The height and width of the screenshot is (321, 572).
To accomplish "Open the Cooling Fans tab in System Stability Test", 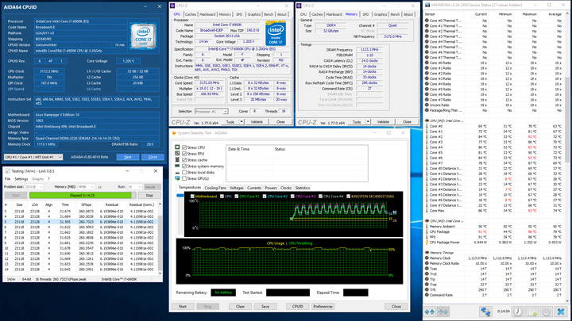I will coord(215,188).
